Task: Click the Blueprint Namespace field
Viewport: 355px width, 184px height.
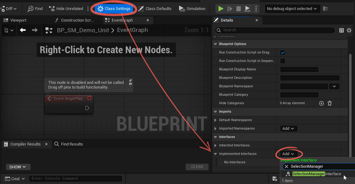Action: (x=304, y=86)
